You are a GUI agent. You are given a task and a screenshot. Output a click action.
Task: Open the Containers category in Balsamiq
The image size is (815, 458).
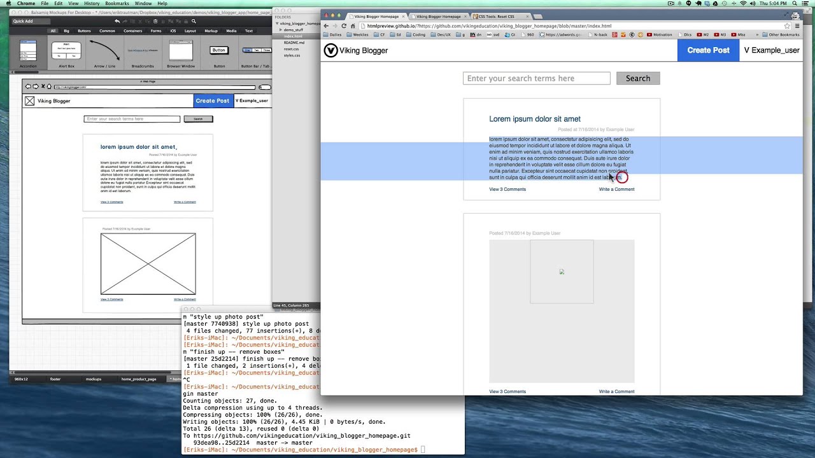tap(133, 31)
